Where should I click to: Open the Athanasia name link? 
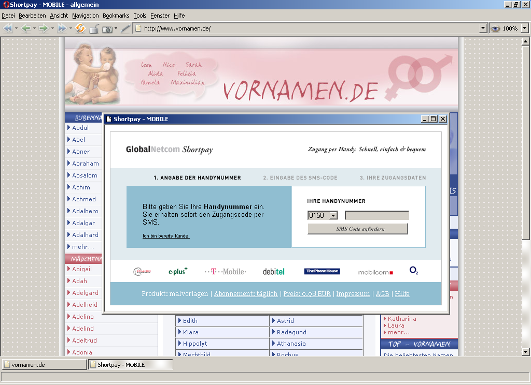point(291,344)
